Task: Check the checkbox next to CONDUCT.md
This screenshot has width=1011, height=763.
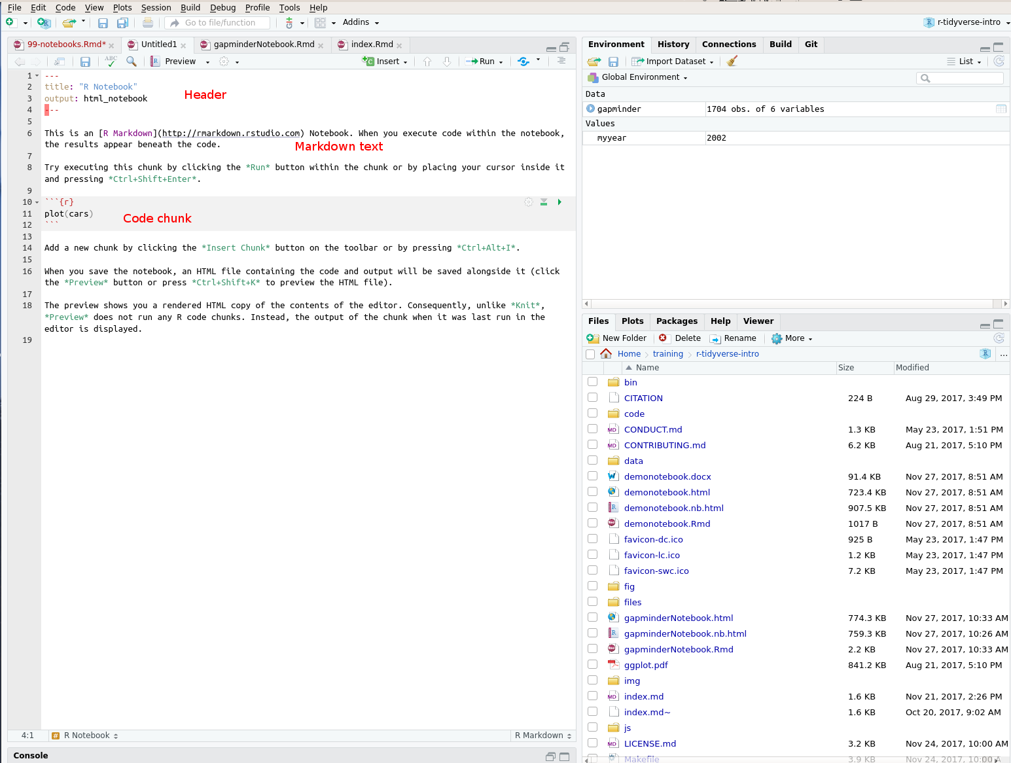Action: click(592, 429)
